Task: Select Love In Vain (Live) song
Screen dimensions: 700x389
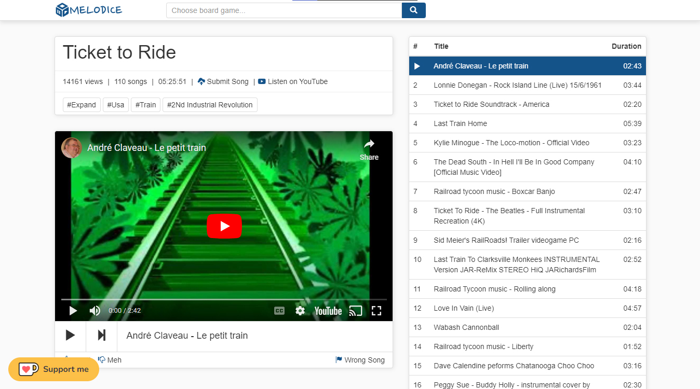Action: pos(528,308)
